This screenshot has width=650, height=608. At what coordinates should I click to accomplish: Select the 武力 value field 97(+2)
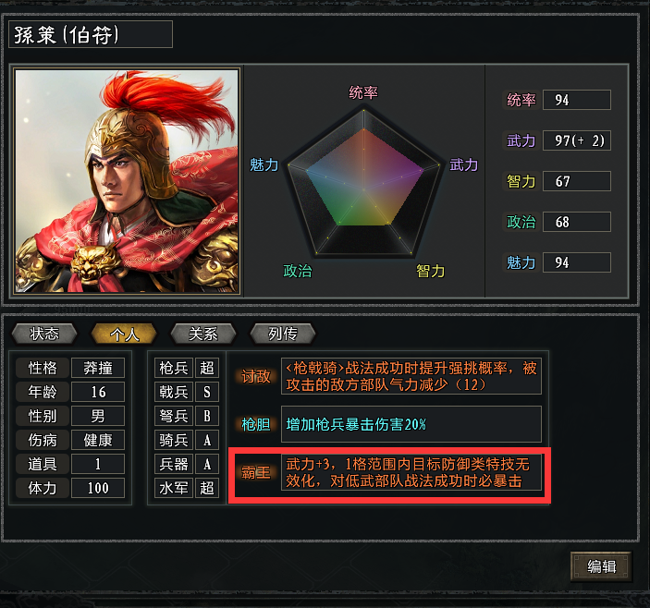point(577,140)
